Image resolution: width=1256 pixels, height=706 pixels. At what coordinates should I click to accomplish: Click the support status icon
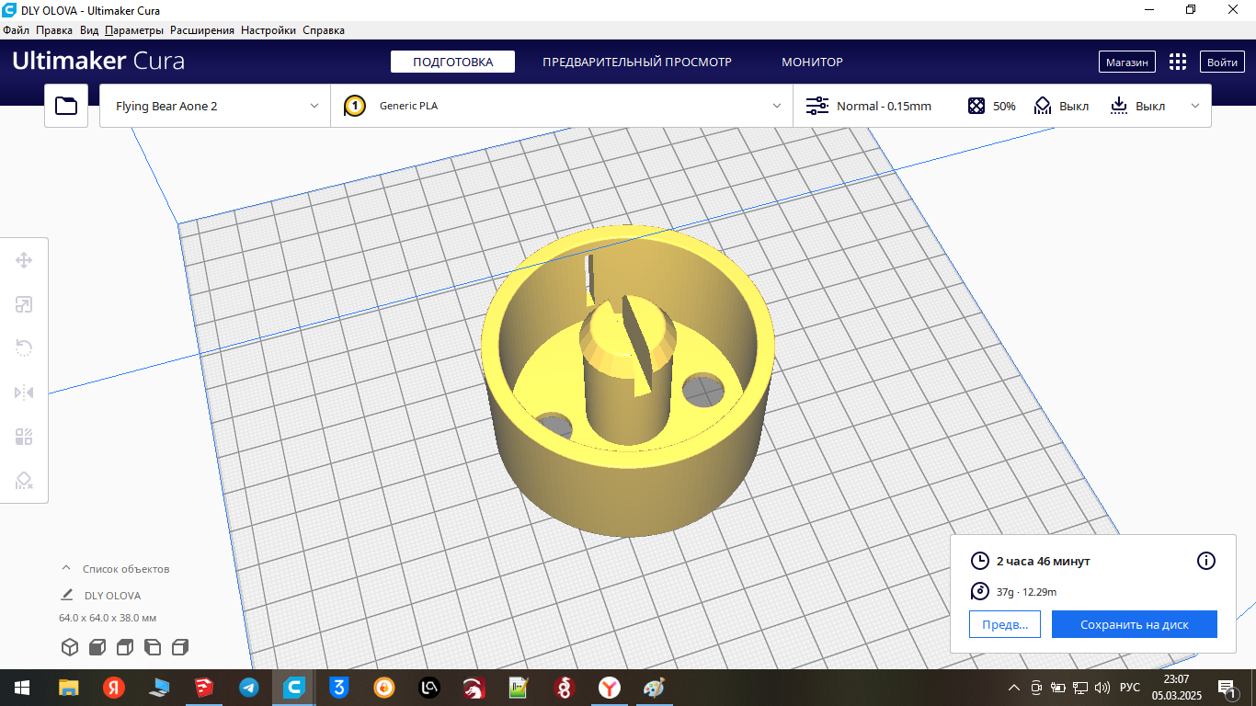1043,106
